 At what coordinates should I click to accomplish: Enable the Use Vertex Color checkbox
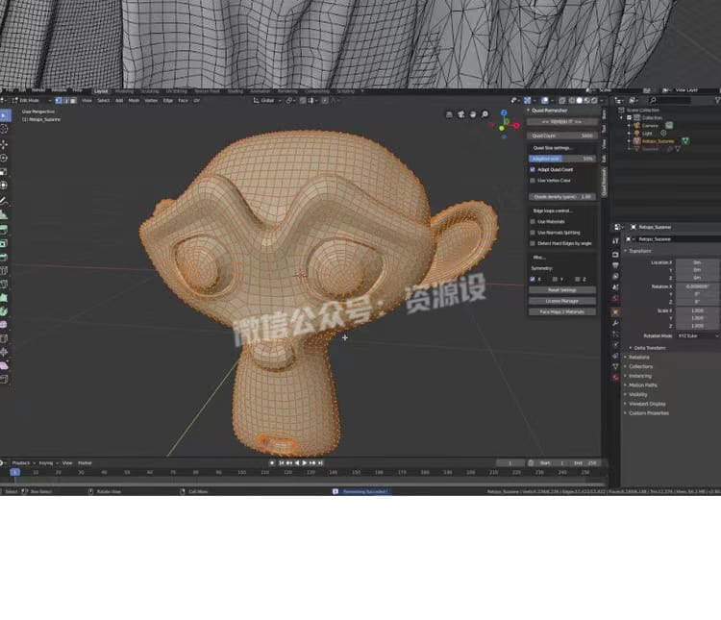pos(533,181)
